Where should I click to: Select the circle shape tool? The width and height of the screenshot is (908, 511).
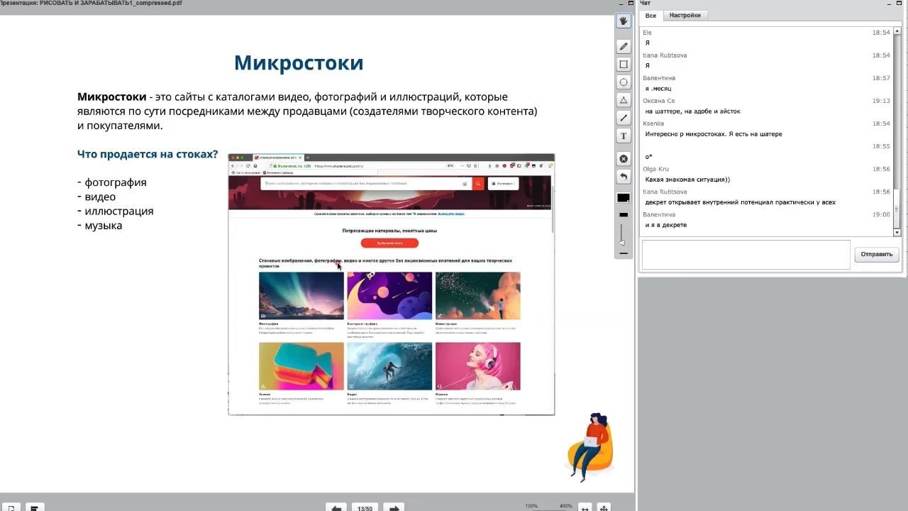[624, 82]
